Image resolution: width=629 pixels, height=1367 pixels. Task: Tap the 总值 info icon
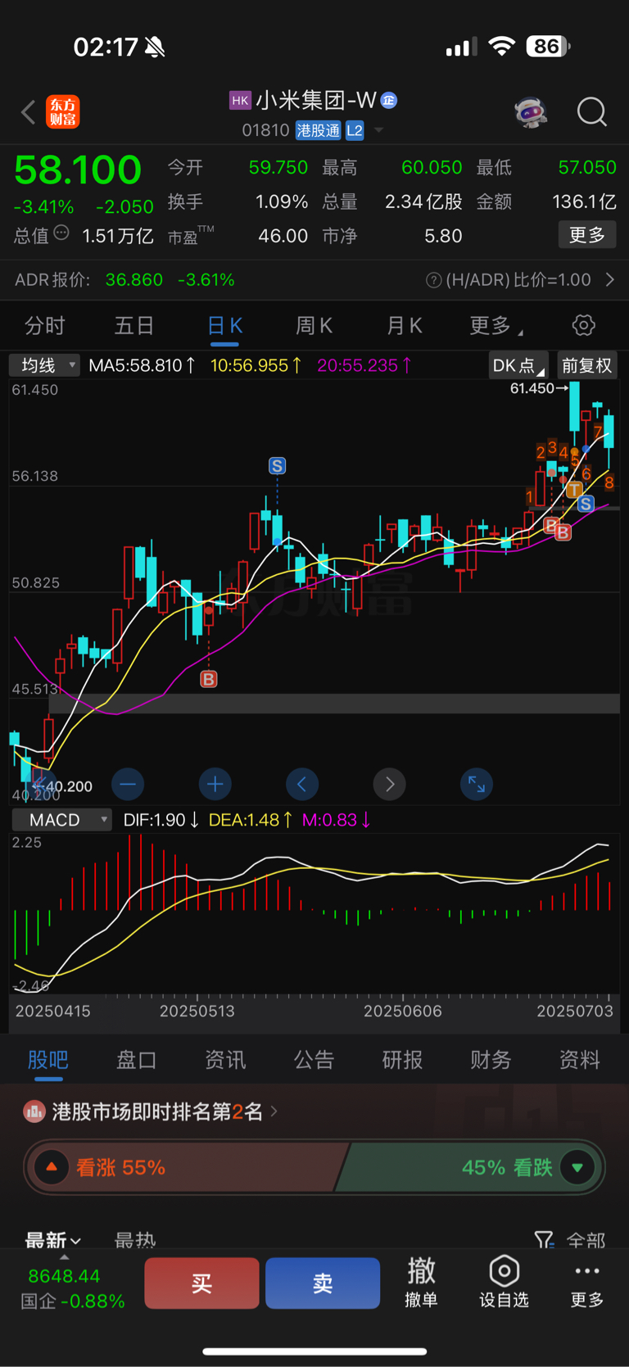61,233
